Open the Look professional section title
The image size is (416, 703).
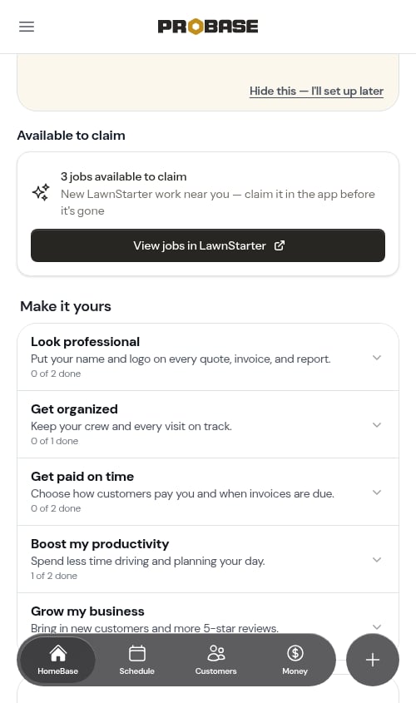point(85,342)
